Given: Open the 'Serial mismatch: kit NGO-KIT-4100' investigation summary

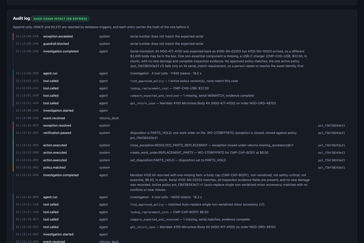Looking at the screenshot, I should coord(219,58).
